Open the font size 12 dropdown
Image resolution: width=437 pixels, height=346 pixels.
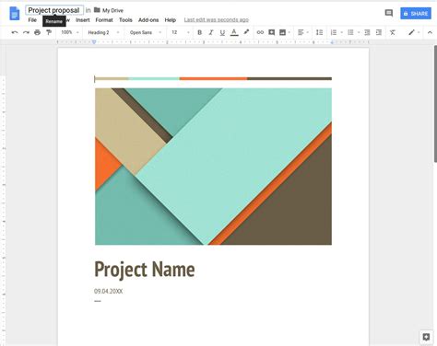coord(181,32)
